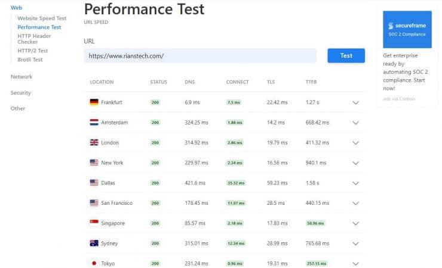
Task: Click the London UK flag icon
Action: click(94, 142)
